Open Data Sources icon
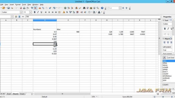This screenshot has height=98, width=175. point(94,8)
